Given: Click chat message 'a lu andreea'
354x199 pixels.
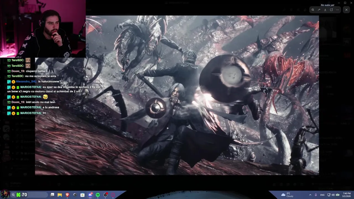Looking at the screenshot, I should pos(51,107).
